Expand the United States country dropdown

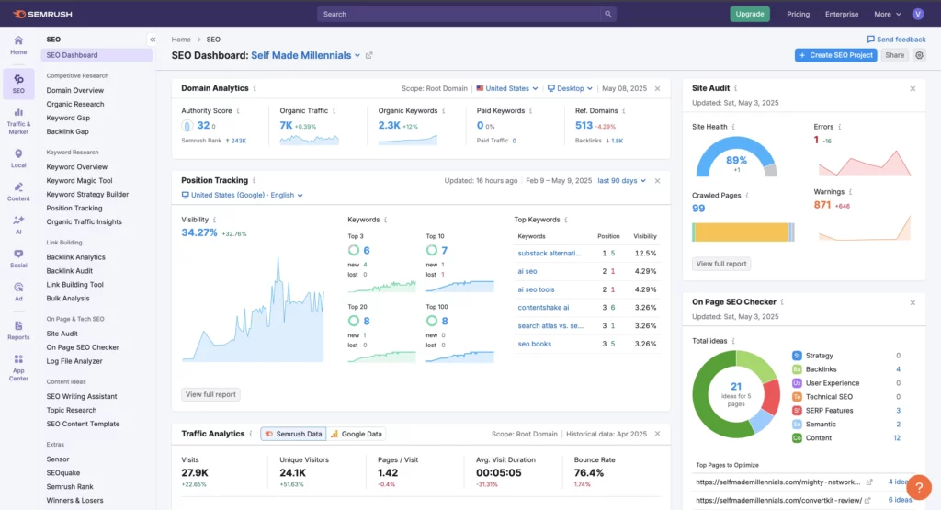coord(507,88)
